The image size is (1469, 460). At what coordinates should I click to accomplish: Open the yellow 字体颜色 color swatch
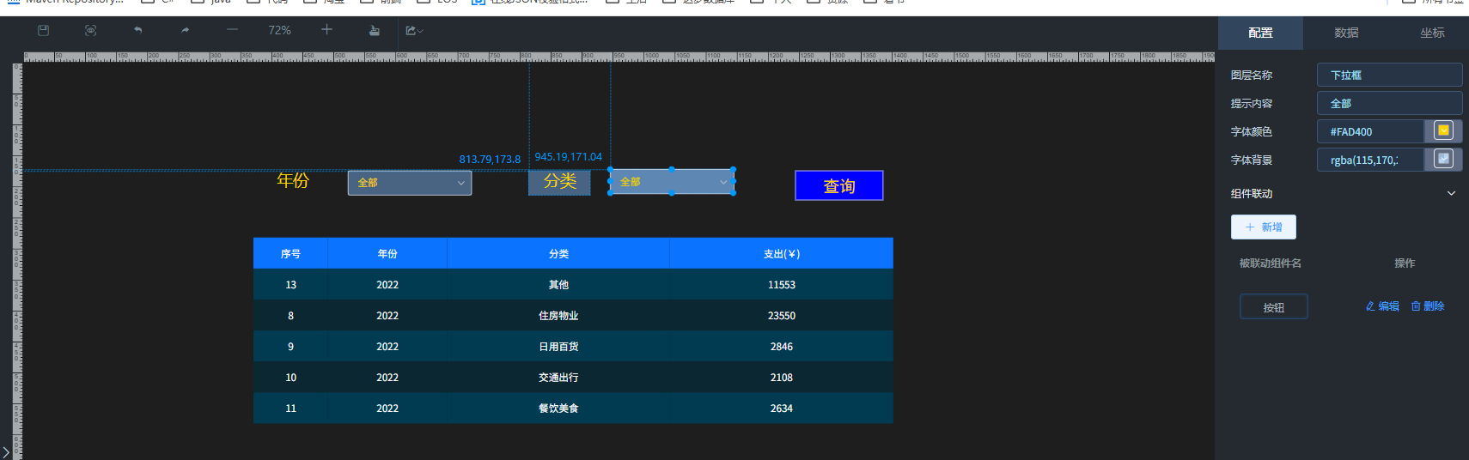[x=1444, y=131]
